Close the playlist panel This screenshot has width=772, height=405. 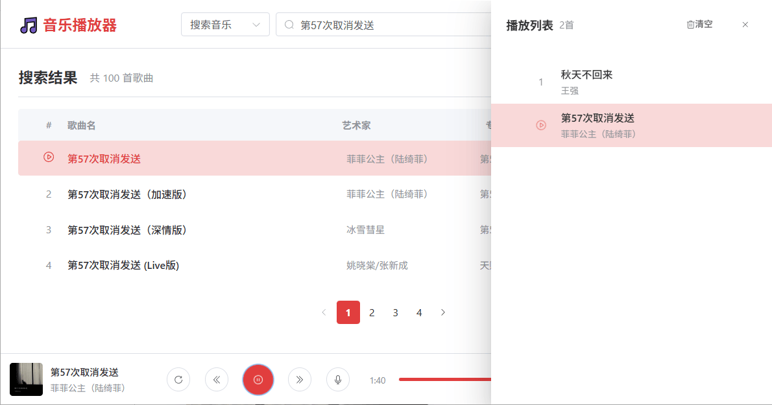(x=745, y=25)
